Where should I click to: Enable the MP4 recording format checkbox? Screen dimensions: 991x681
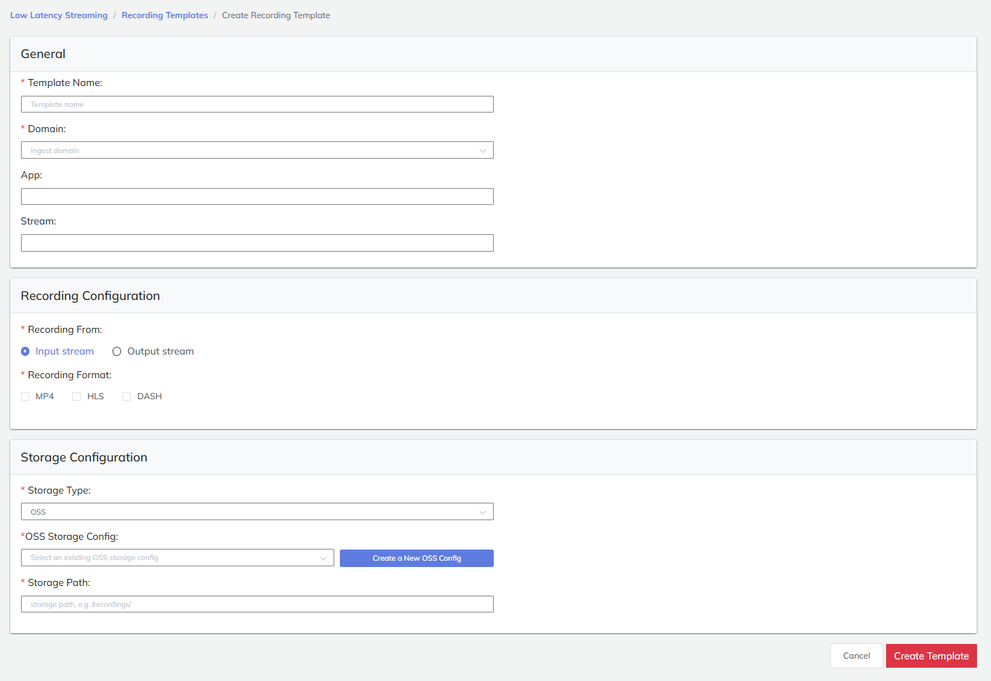pos(25,396)
